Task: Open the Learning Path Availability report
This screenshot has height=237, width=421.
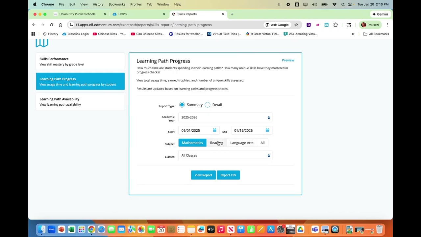Action: (80, 102)
